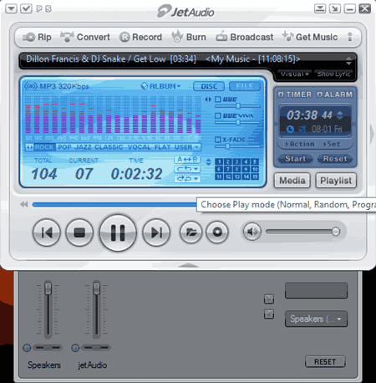Screen dimensions: 376x383
Task: Open the Playlist window
Action: (336, 181)
